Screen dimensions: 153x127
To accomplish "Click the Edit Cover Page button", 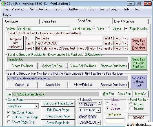I will tap(58, 110).
